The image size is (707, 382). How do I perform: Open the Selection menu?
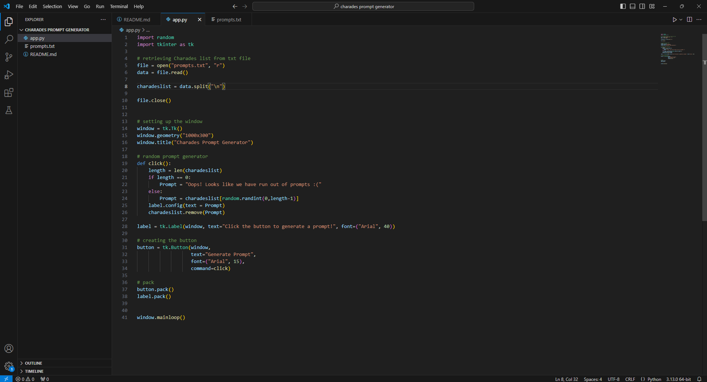52,6
